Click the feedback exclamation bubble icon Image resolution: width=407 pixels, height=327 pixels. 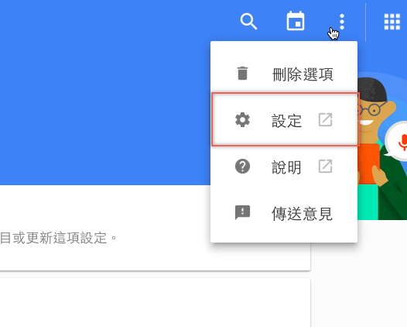[242, 212]
